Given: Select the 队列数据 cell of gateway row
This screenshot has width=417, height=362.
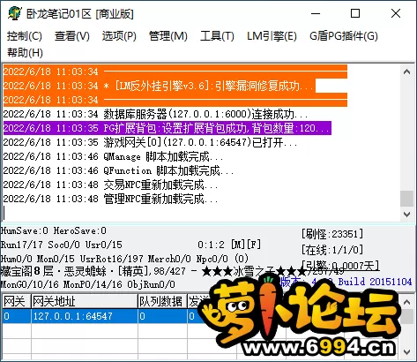Looking at the screenshot, I should click(x=162, y=316).
